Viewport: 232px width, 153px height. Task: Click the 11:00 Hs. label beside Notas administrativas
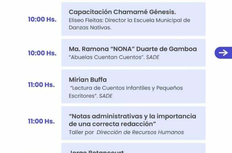[x=41, y=121]
